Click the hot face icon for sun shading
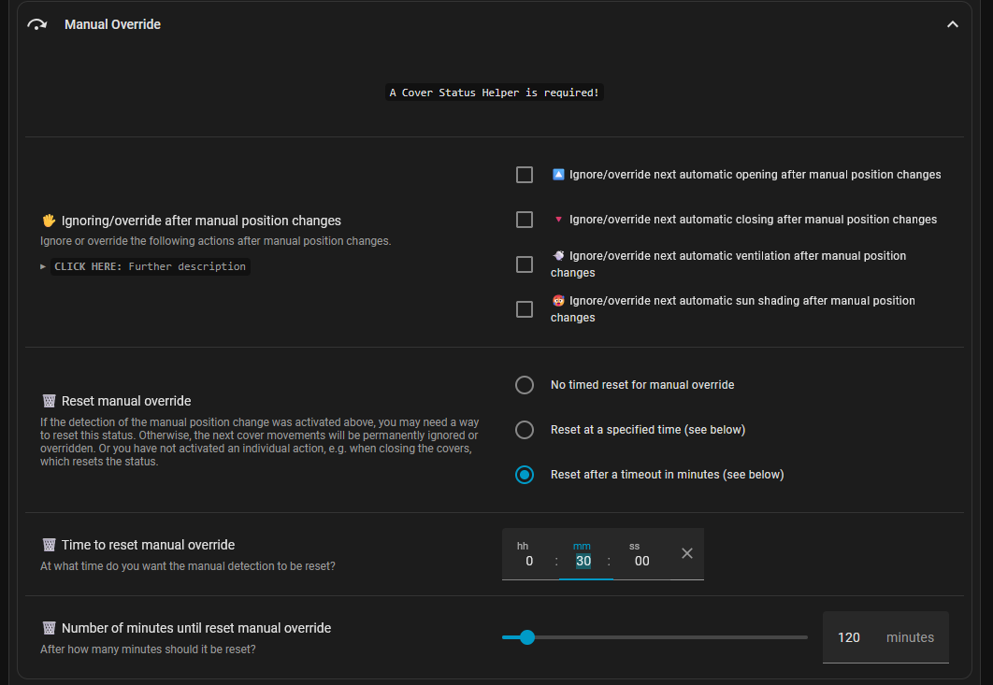Viewport: 993px width, 685px height. pyautogui.click(x=558, y=301)
